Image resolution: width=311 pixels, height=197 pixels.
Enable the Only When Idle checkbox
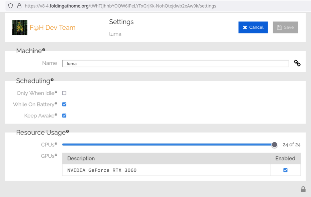click(x=64, y=93)
